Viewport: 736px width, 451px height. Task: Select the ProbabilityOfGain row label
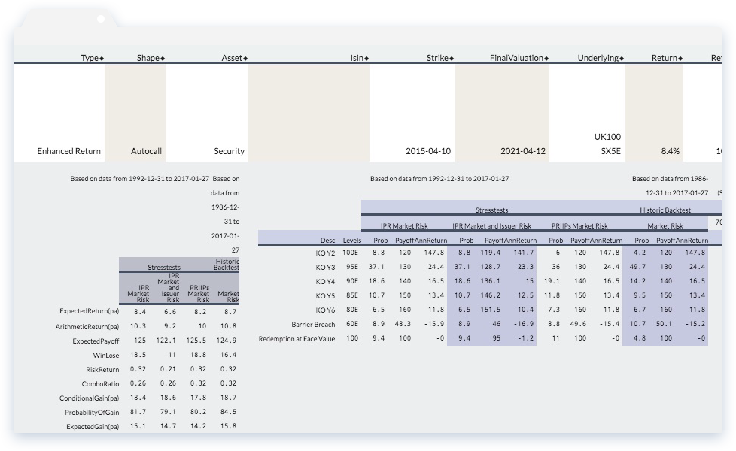coord(92,413)
